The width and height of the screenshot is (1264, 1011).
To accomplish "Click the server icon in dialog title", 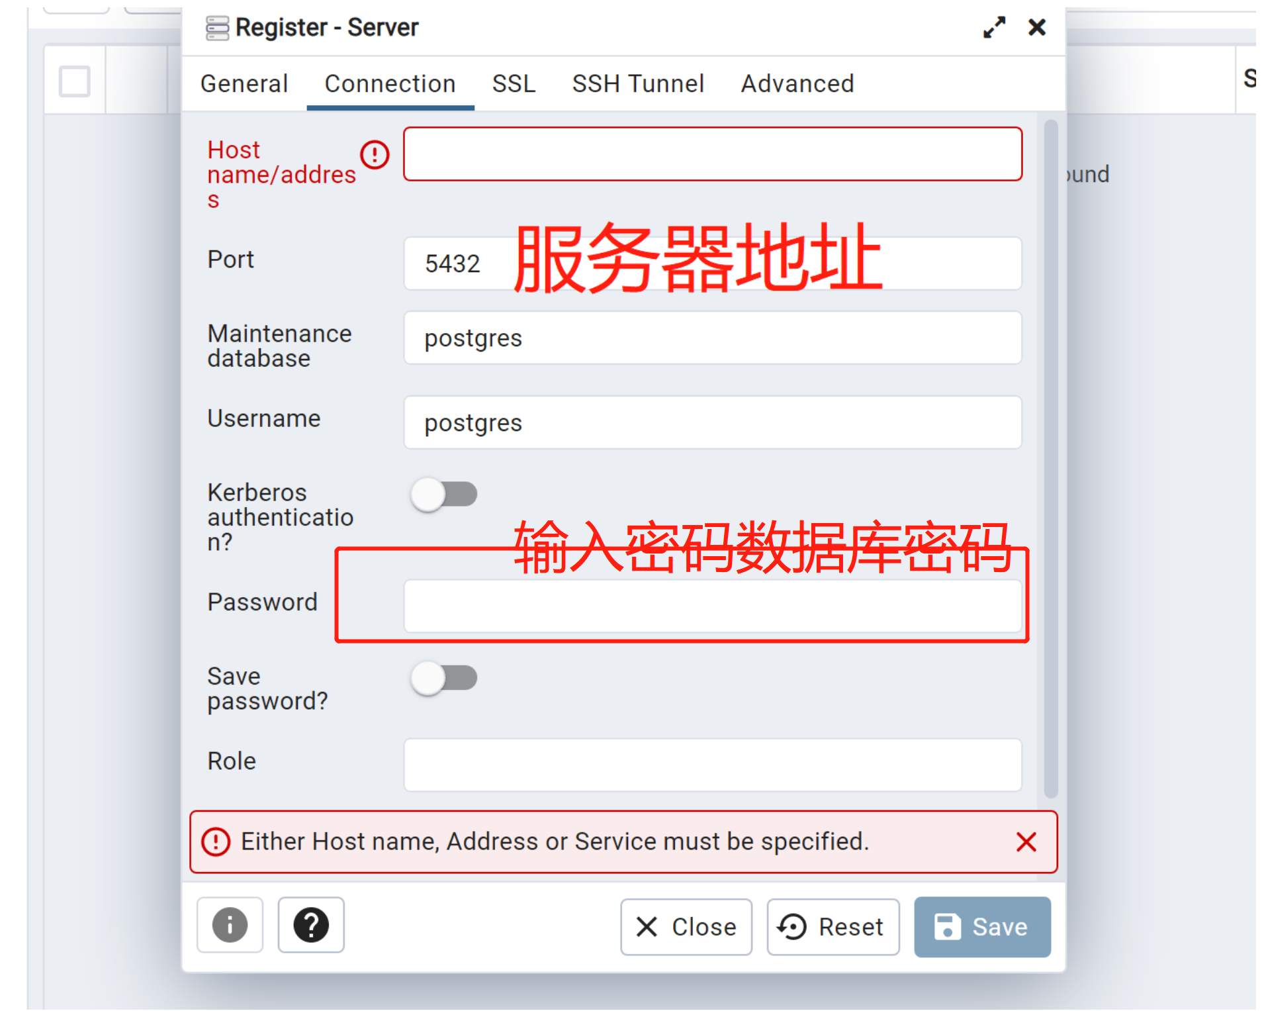I will coord(217,28).
